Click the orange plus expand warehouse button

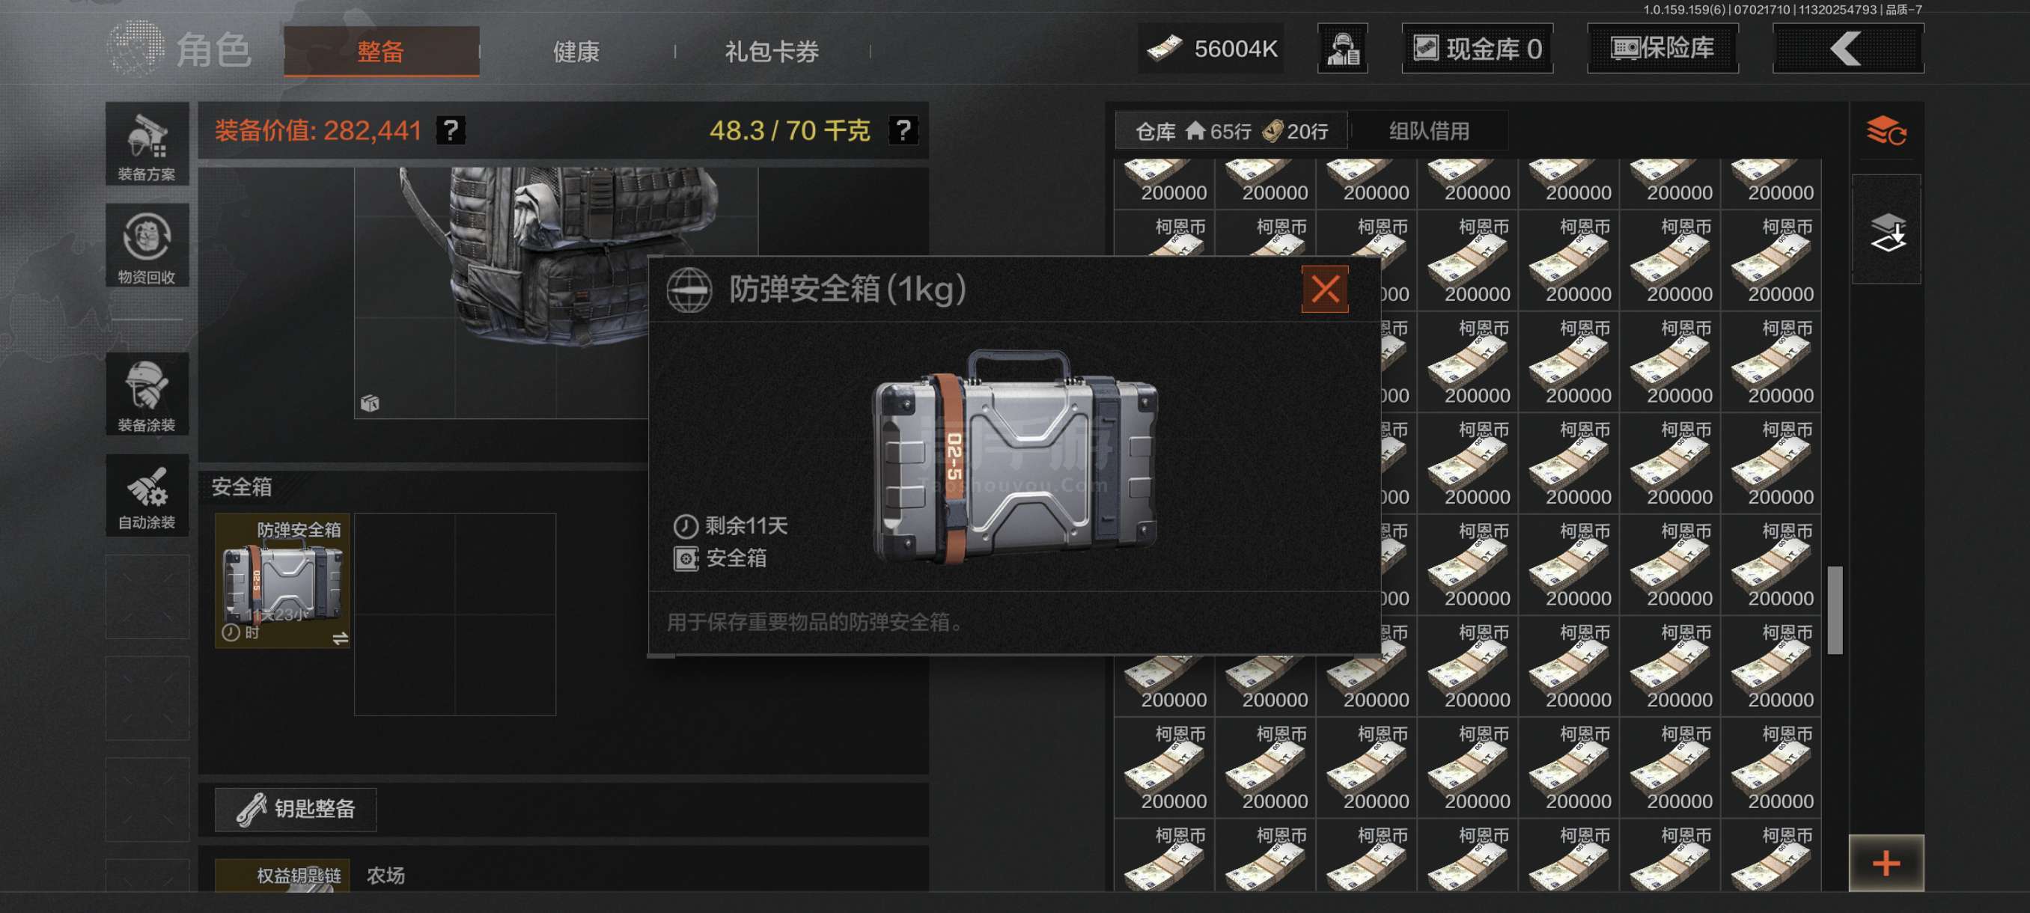(x=1886, y=864)
